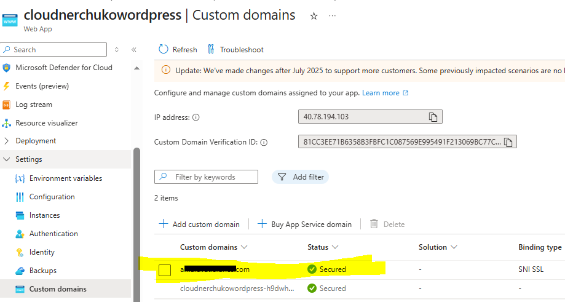Sort by Solution column

[x=438, y=247]
